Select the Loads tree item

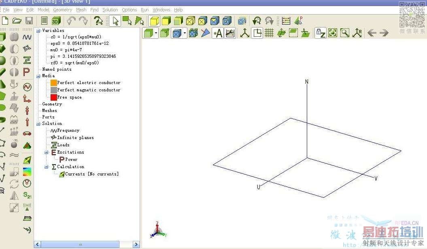coord(63,145)
